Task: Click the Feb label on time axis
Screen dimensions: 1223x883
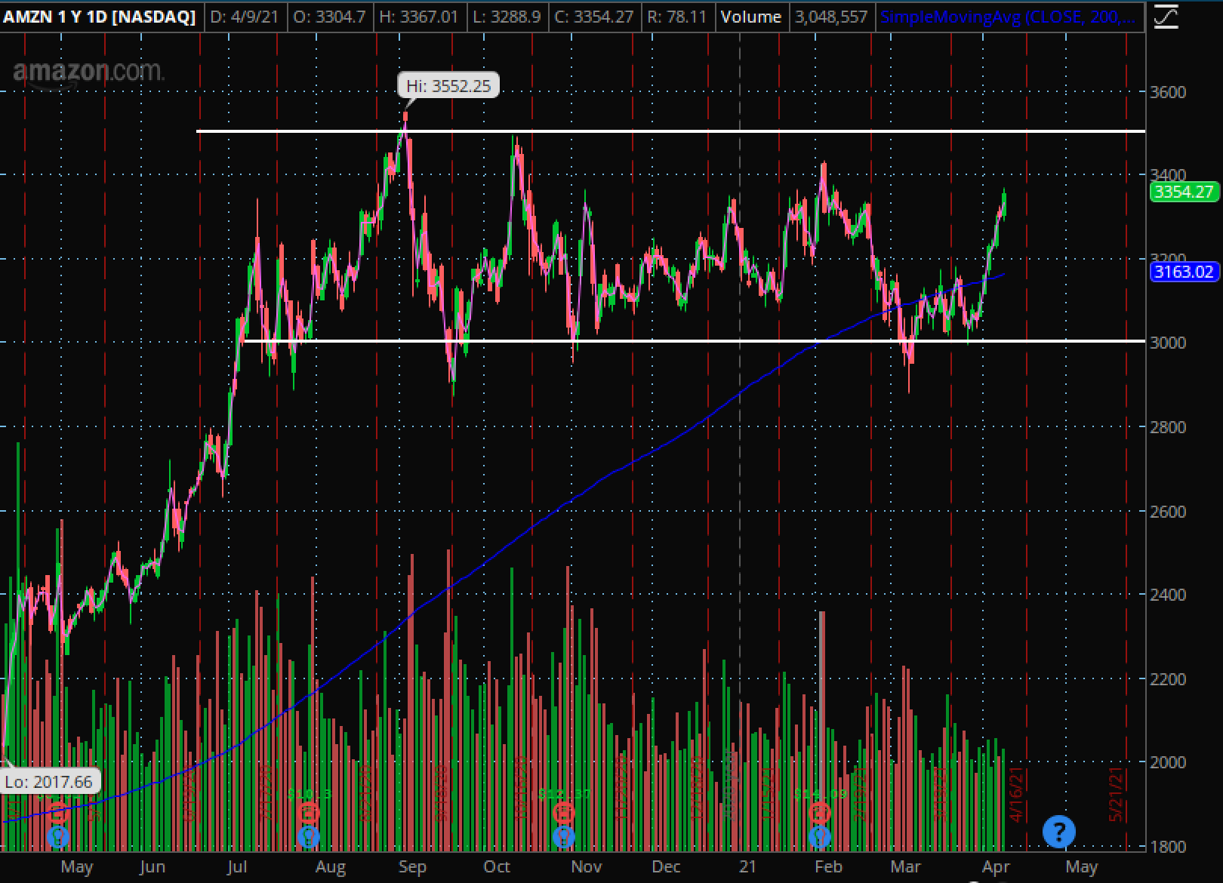Action: tap(828, 867)
